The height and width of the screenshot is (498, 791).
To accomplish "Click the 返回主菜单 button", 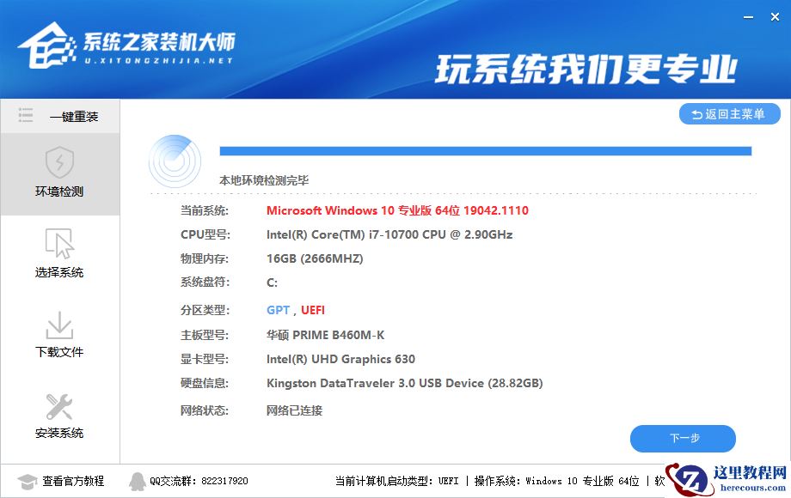I will 729,112.
